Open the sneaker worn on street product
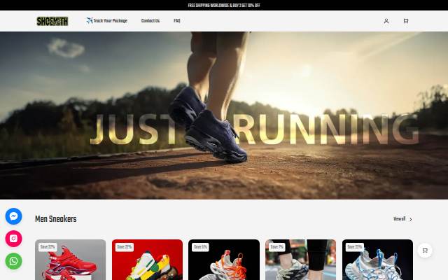 300,260
